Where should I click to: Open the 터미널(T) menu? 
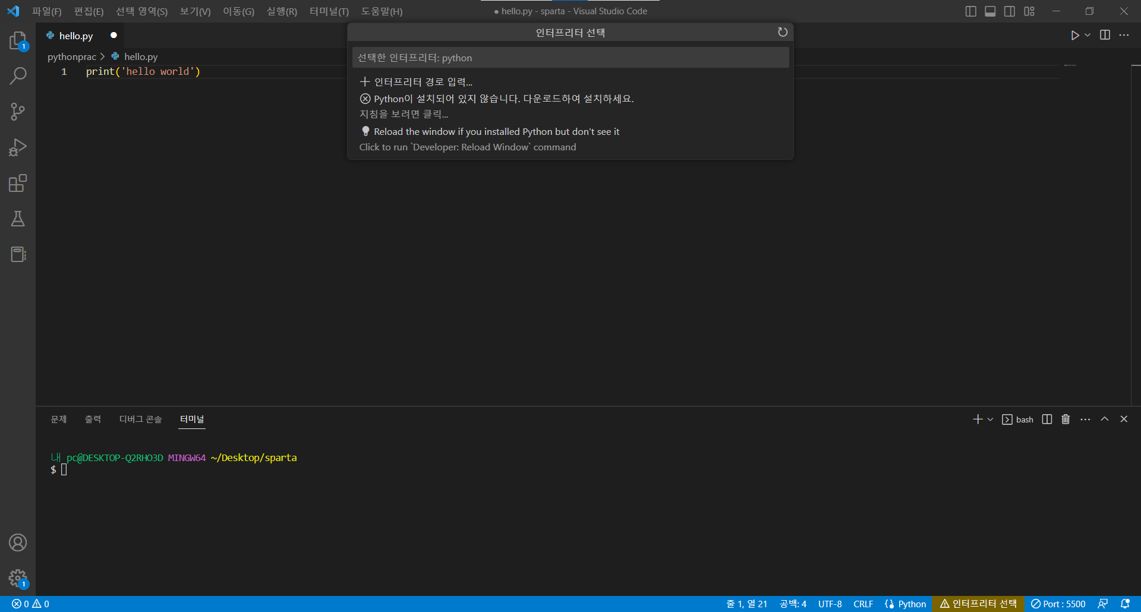coord(329,11)
